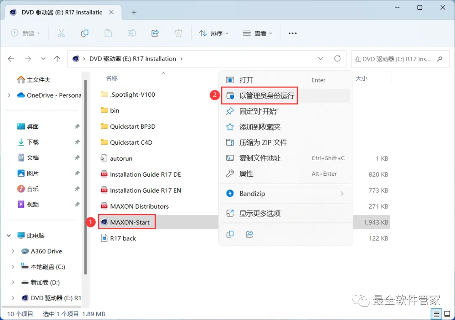Viewport: 455px width, 320px height.
Task: Select Installation Guide R17 EN PDF
Action: click(x=141, y=190)
